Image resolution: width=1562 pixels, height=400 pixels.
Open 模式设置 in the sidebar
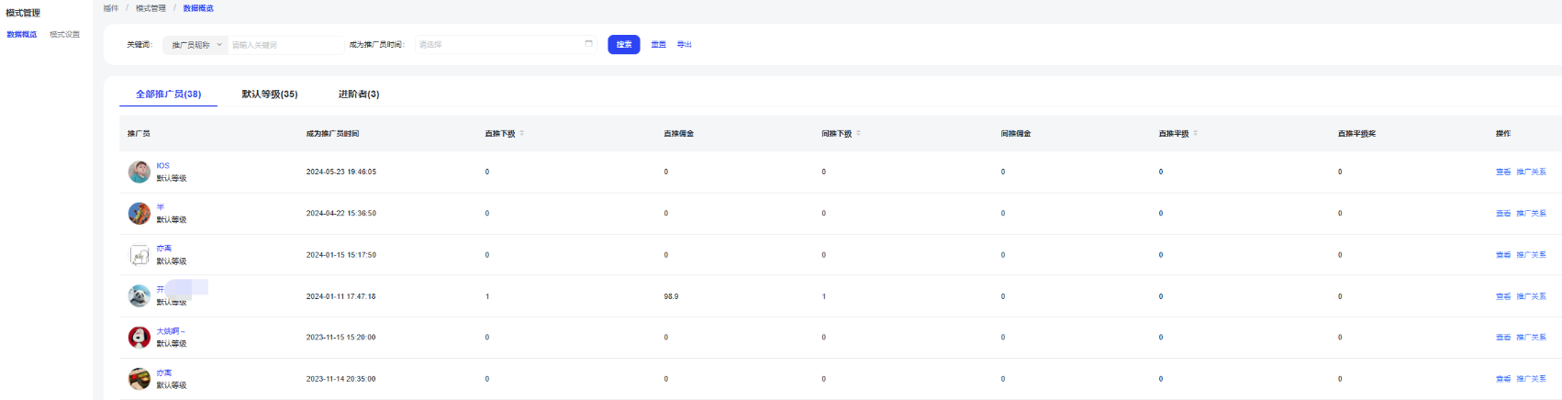coord(64,35)
